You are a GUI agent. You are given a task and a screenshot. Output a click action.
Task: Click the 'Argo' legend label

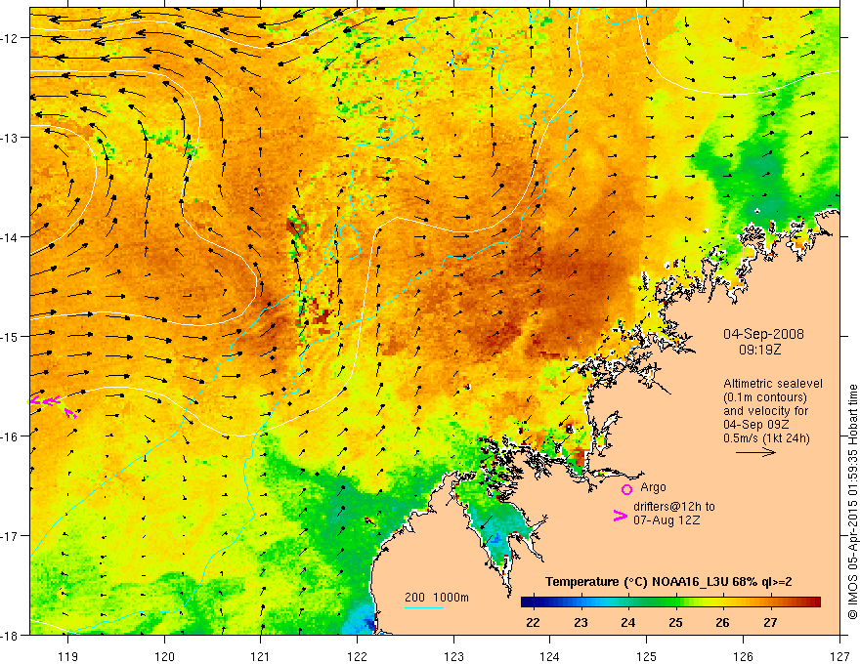pyautogui.click(x=653, y=487)
